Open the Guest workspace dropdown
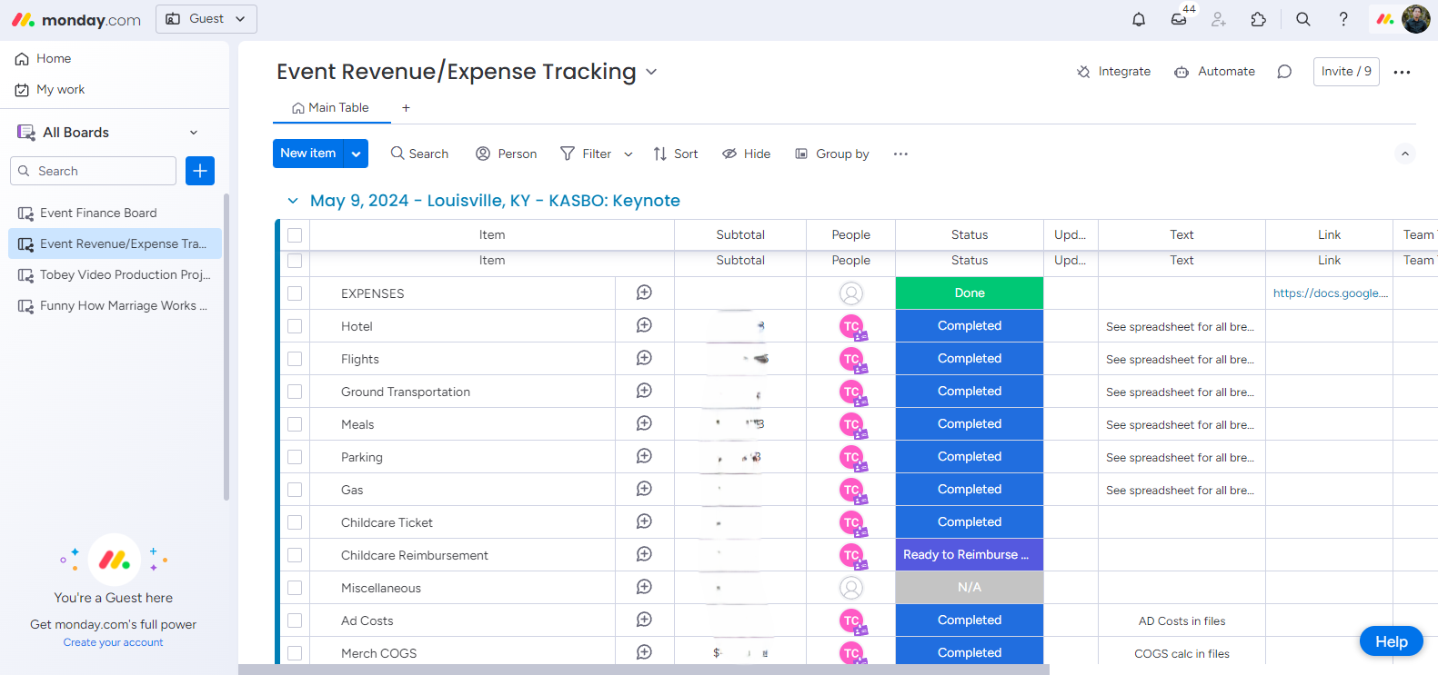 pos(206,19)
